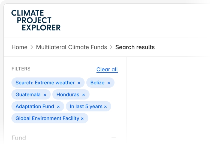
Task: Click the Global Environment Facility chip label
Action: [47, 119]
